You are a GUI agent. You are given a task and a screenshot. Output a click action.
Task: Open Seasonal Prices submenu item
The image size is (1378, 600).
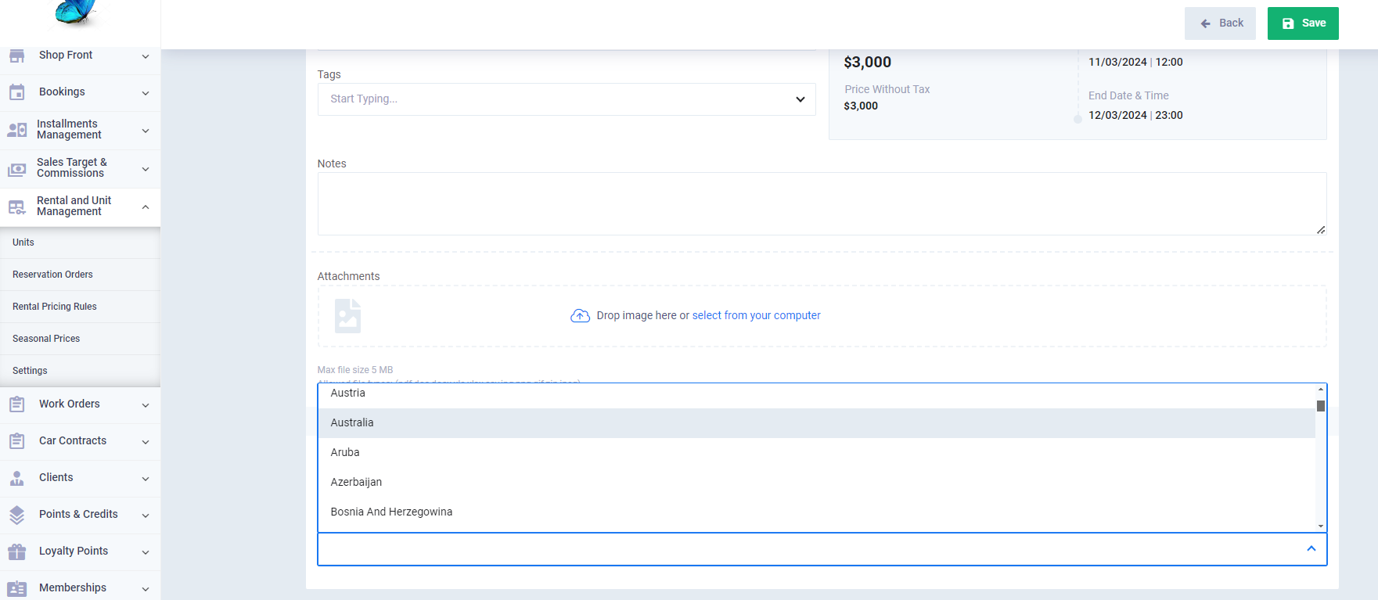(80, 339)
